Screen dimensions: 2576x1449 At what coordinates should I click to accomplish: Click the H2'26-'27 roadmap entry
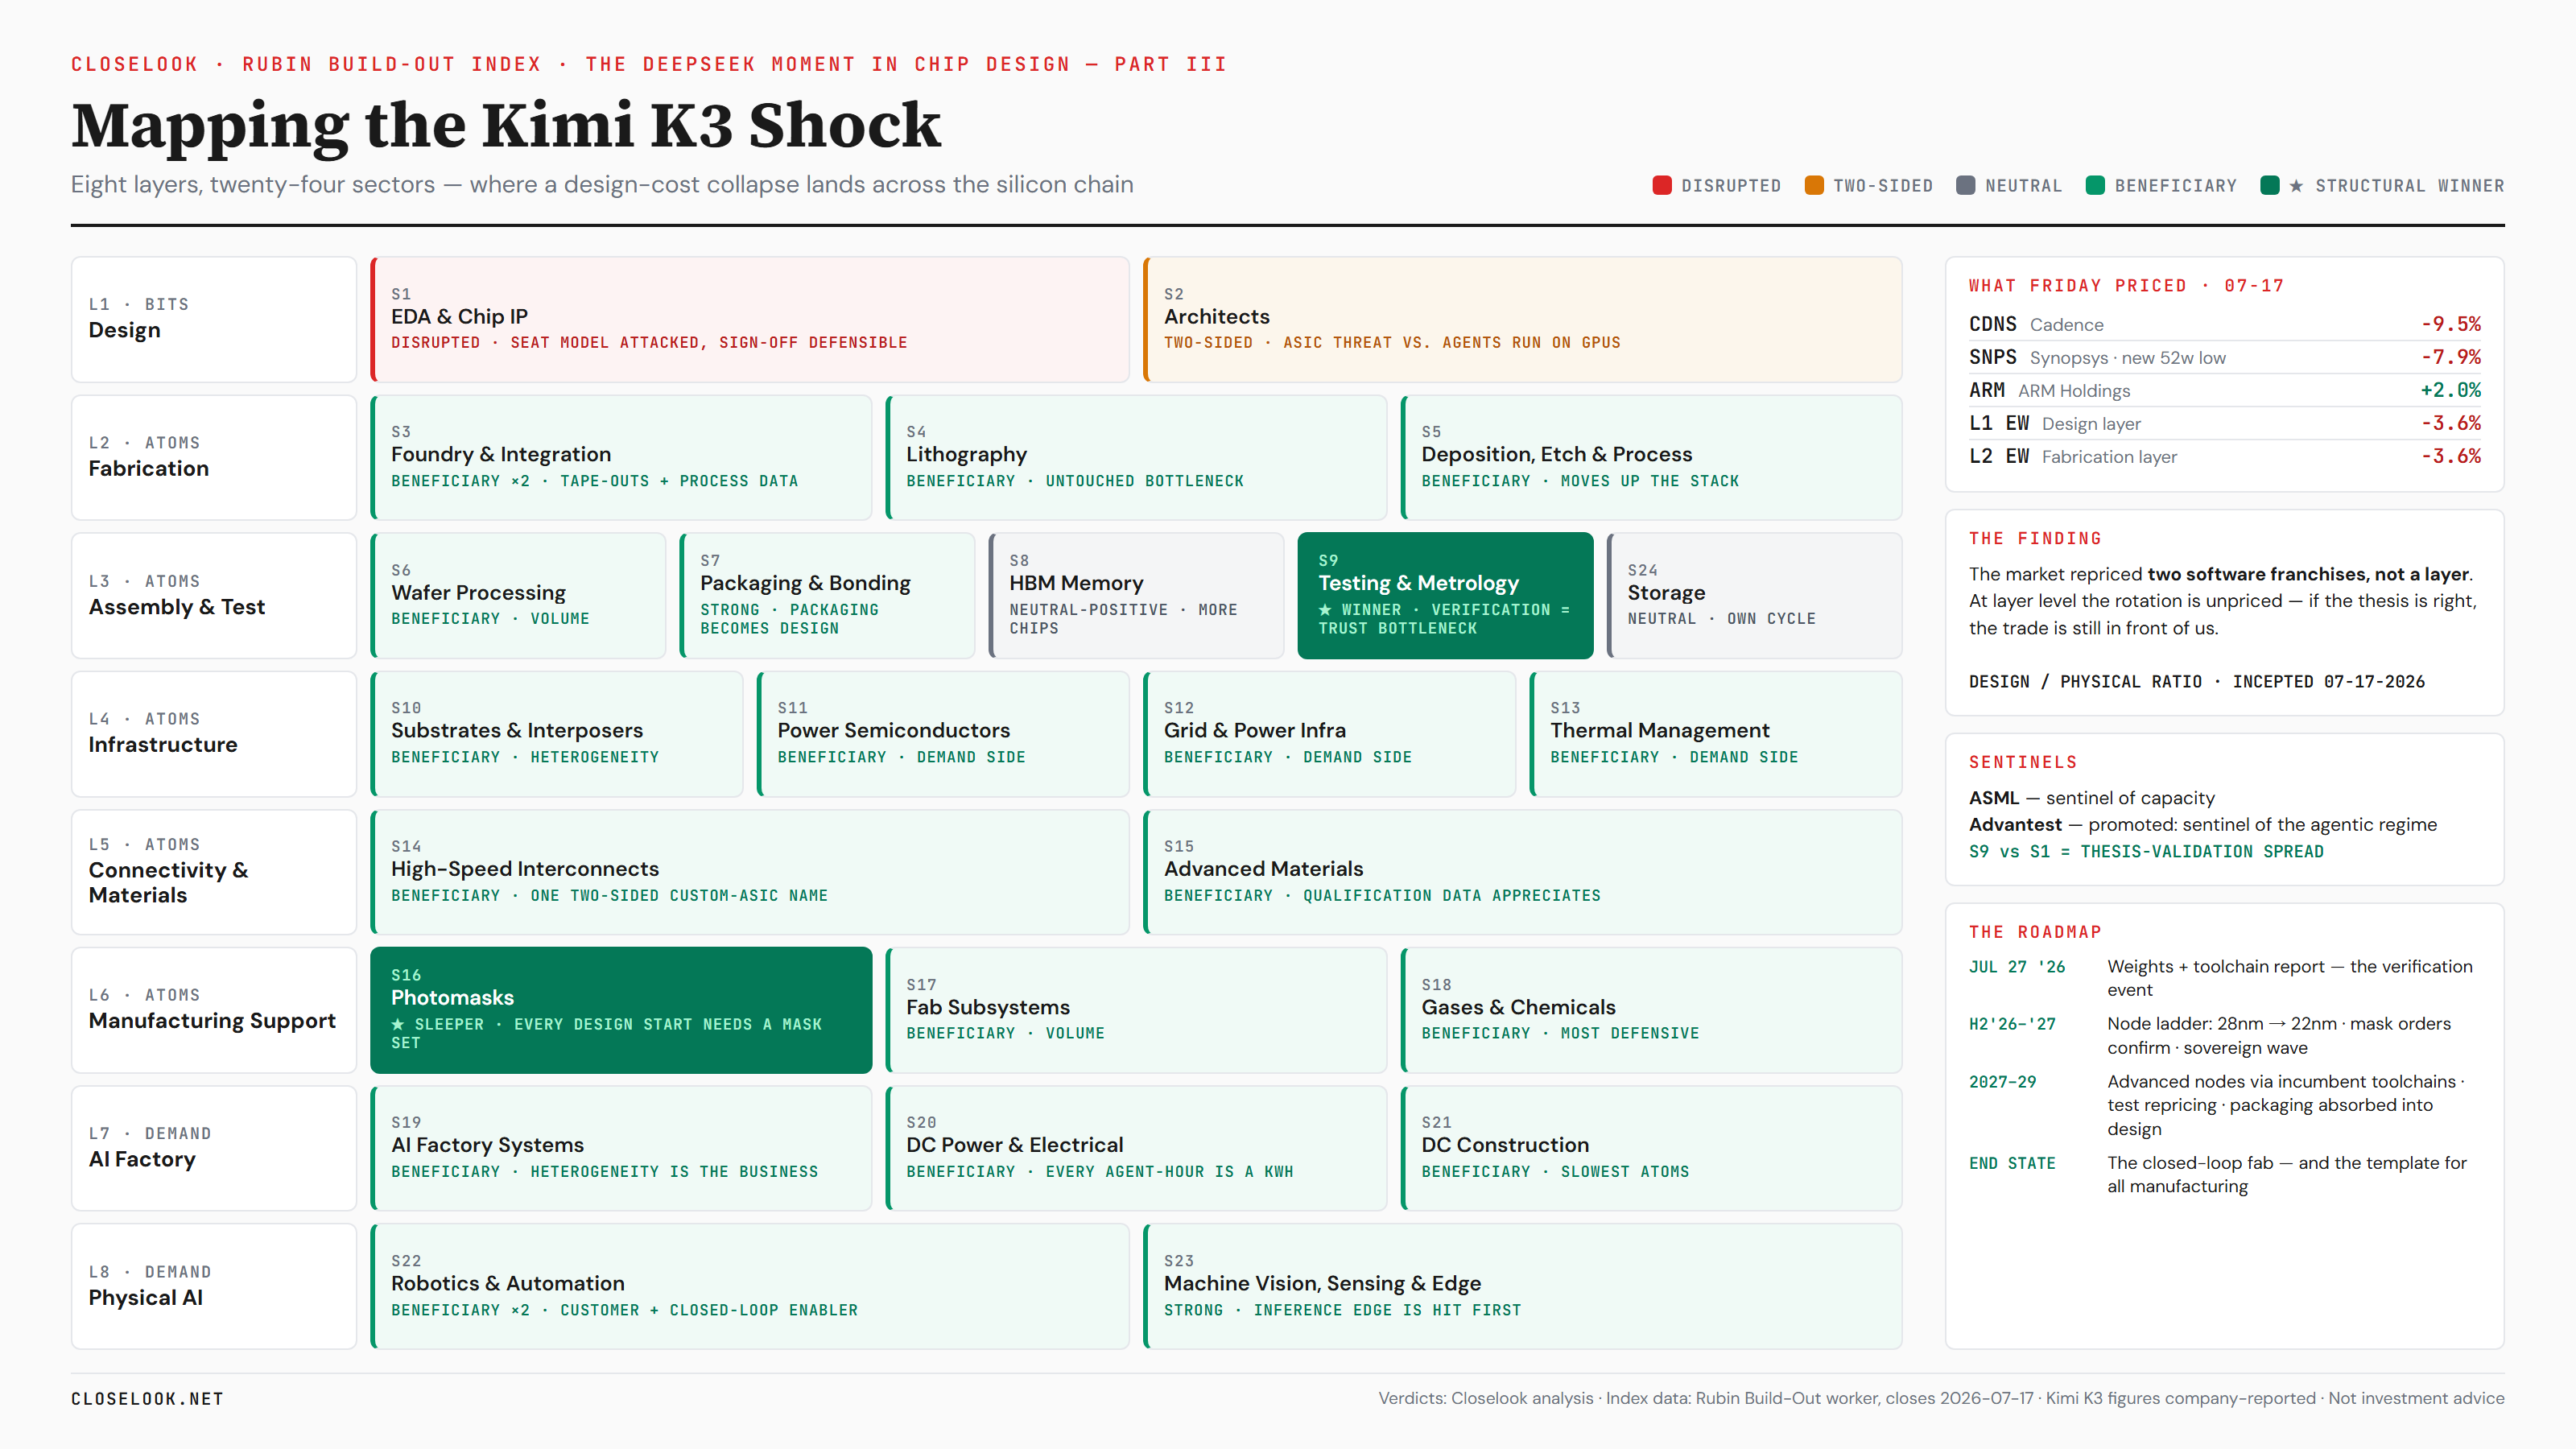click(x=2225, y=1036)
